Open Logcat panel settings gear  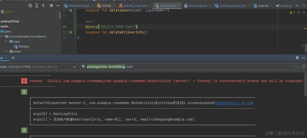pyautogui.click(x=297, y=58)
